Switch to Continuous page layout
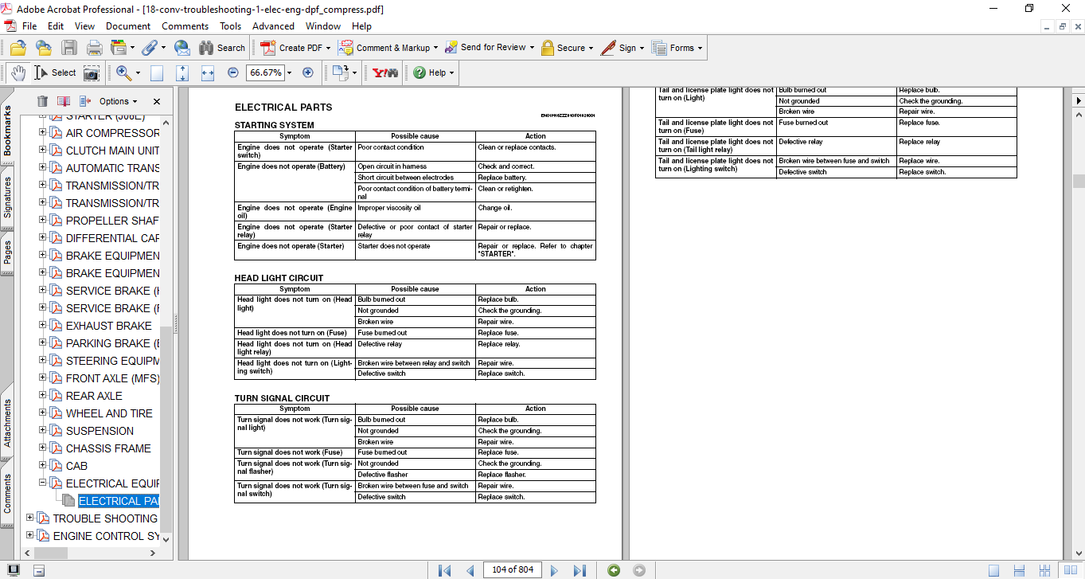Image resolution: width=1085 pixels, height=579 pixels. [x=1018, y=570]
